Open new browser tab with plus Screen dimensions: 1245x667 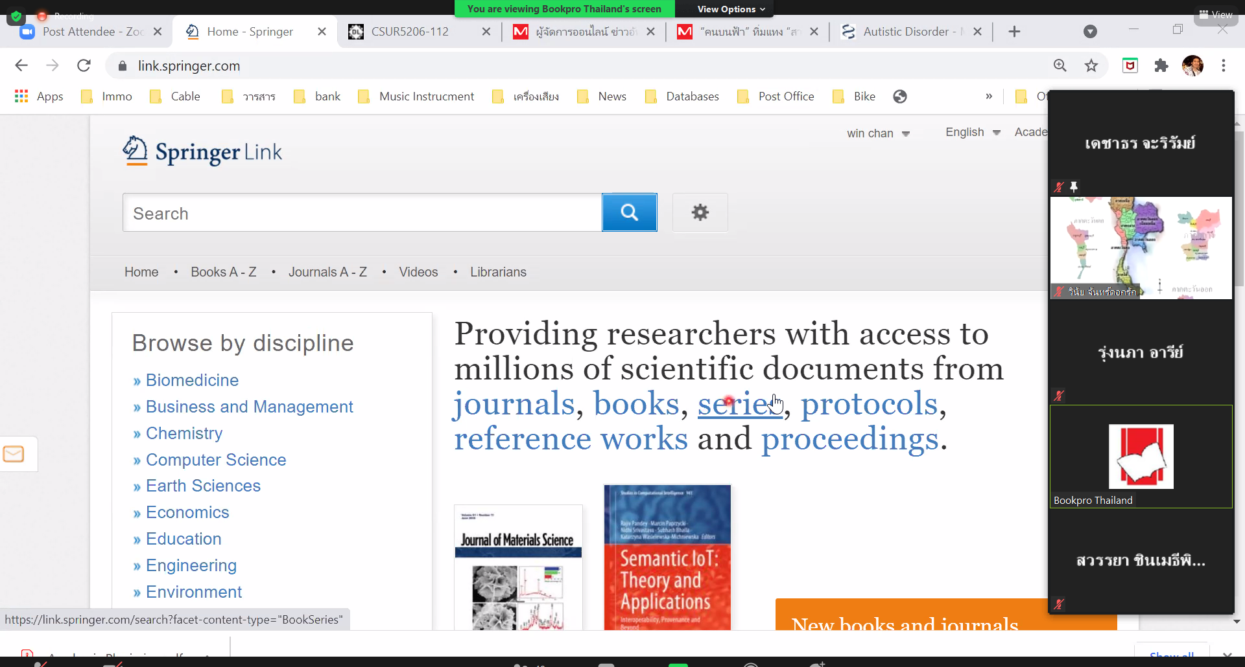(x=1014, y=32)
